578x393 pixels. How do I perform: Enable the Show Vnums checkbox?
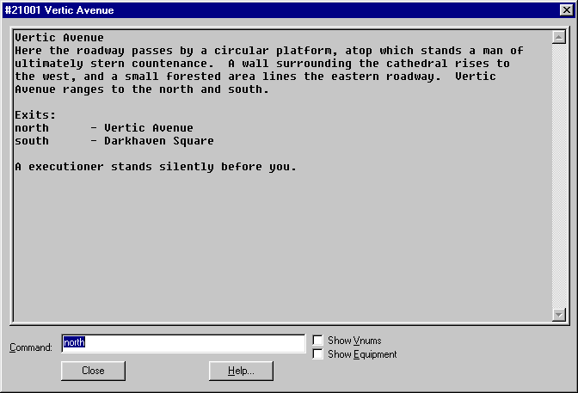(x=318, y=341)
